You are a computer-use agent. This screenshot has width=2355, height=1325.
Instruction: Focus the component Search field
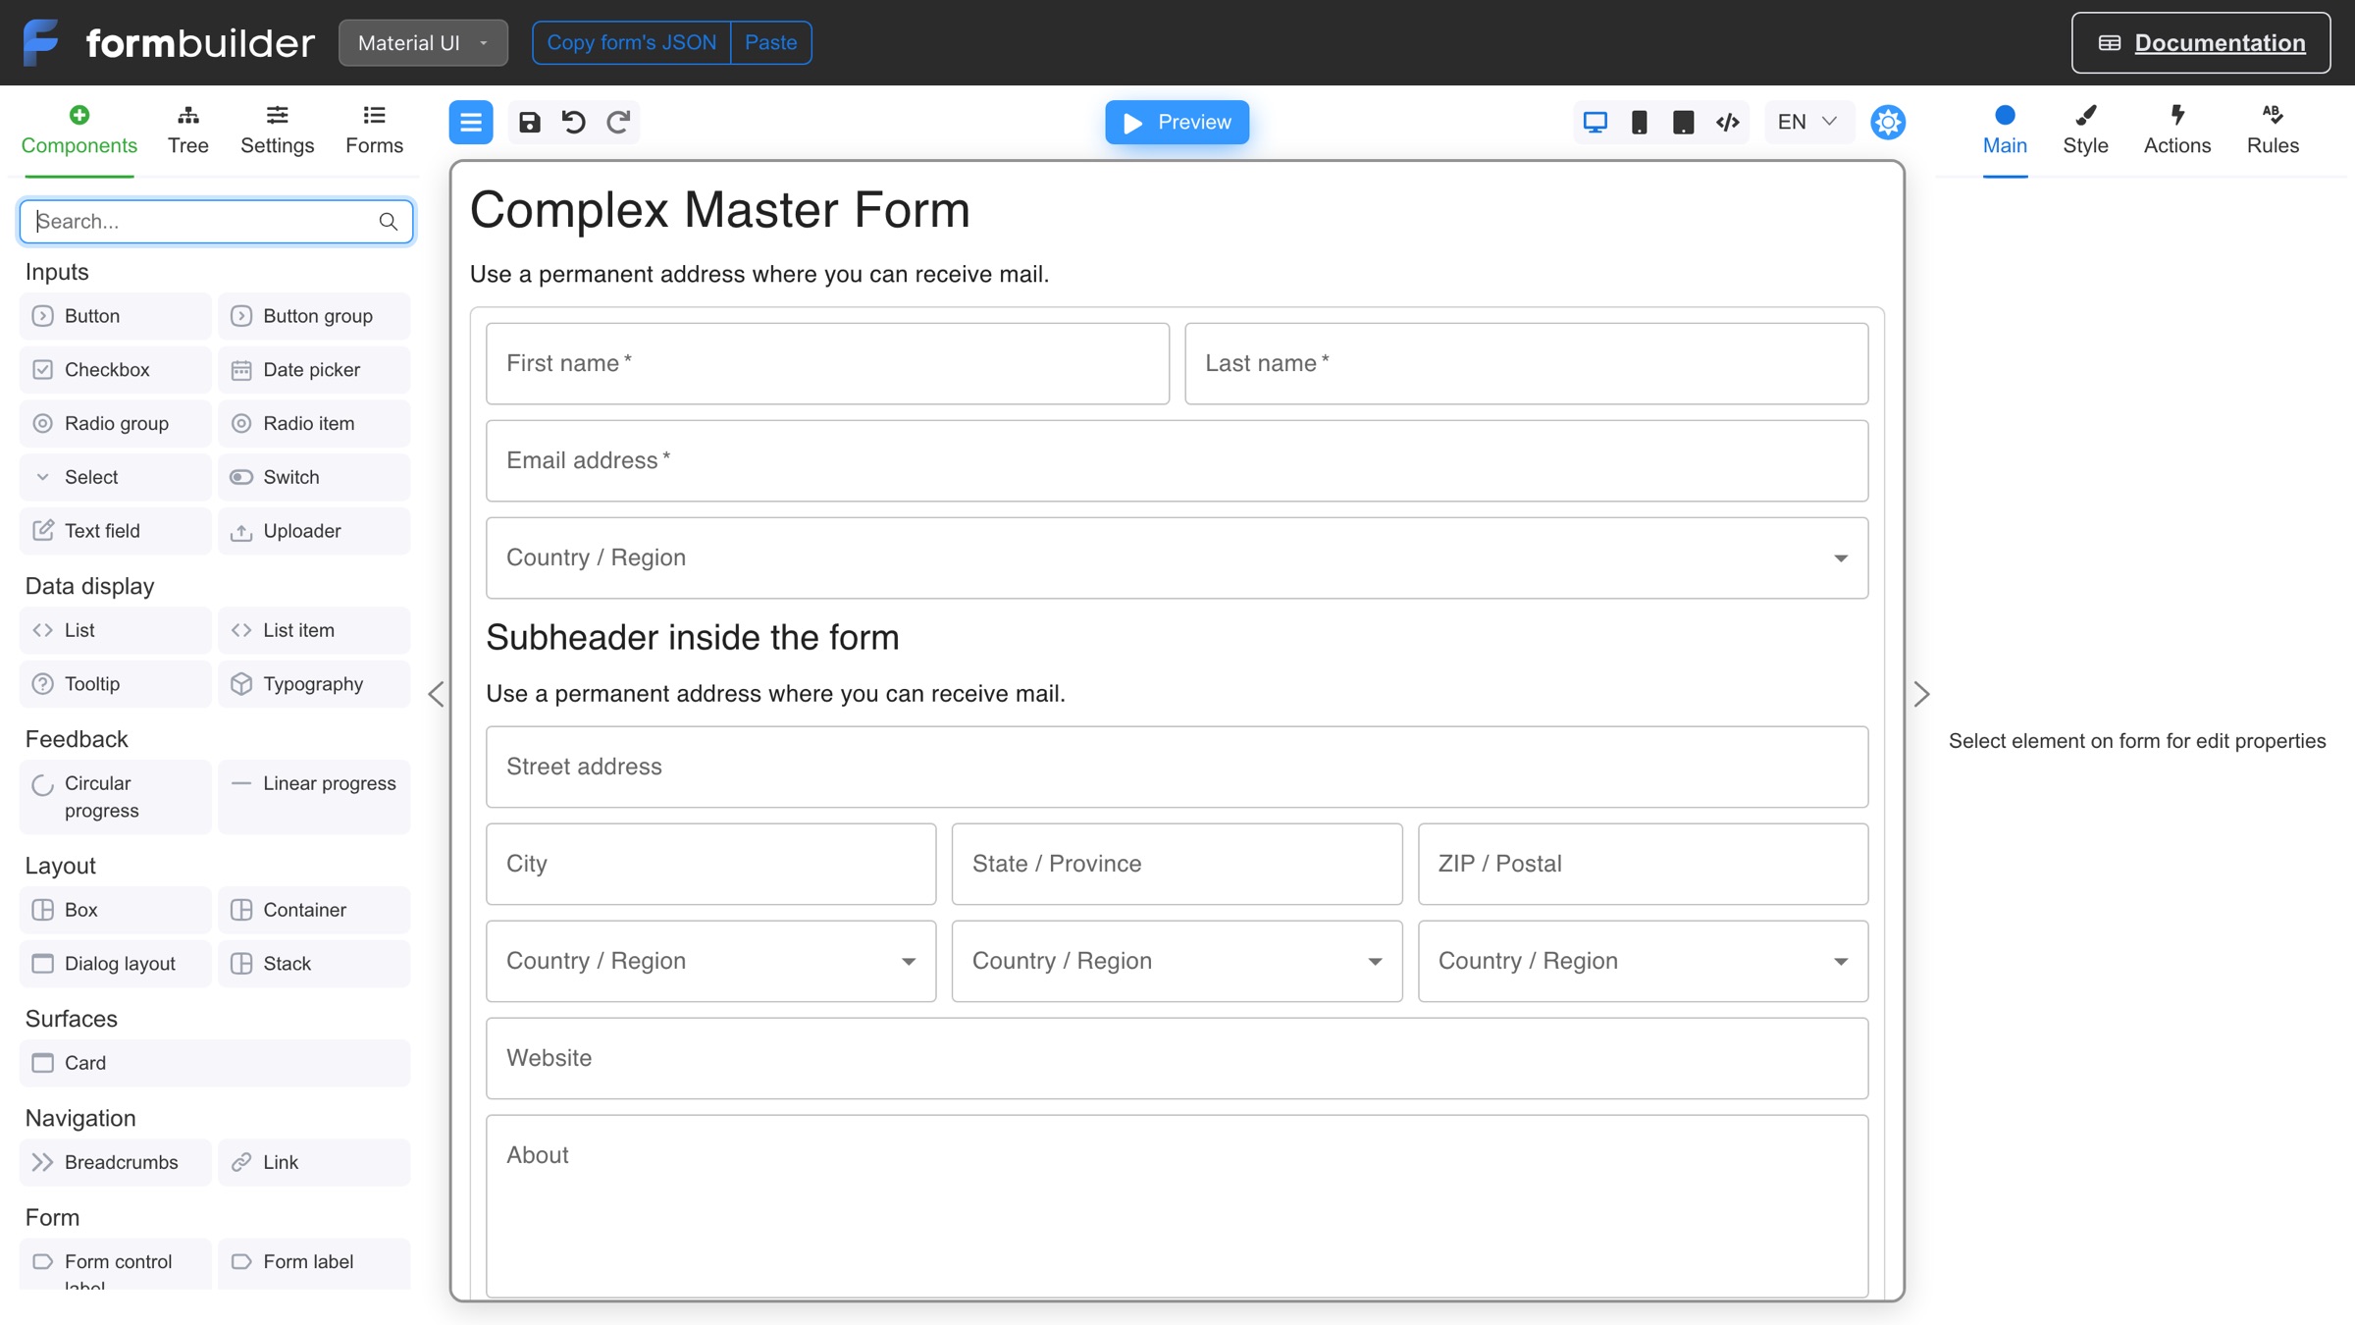pos(216,221)
